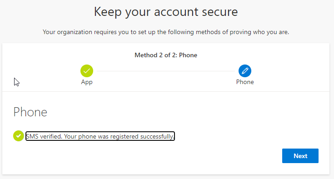Viewport: 334px width, 179px height.
Task: Click the Next button
Action: pyautogui.click(x=300, y=156)
